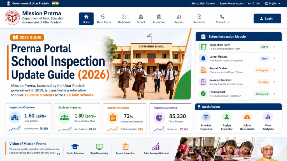Click the Latest Update bell icon
The height and width of the screenshot is (161, 287).
pyautogui.click(x=203, y=58)
